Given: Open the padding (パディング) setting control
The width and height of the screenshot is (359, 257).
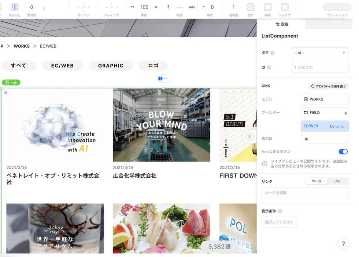Looking at the screenshot, I should 111,7.
